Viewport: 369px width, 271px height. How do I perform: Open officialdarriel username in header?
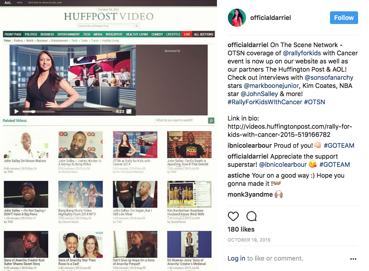coord(271,18)
